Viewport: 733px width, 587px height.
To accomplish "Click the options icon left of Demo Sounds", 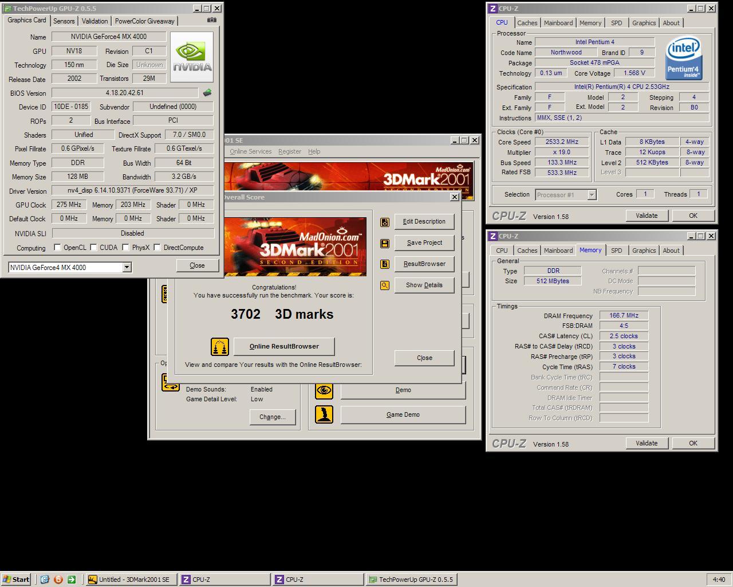I will pyautogui.click(x=170, y=382).
